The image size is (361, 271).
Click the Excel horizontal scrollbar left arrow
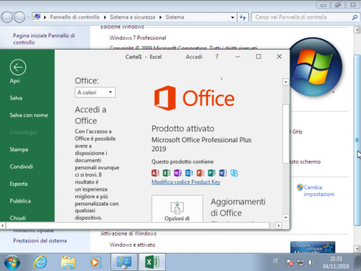pyautogui.click(x=2, y=226)
